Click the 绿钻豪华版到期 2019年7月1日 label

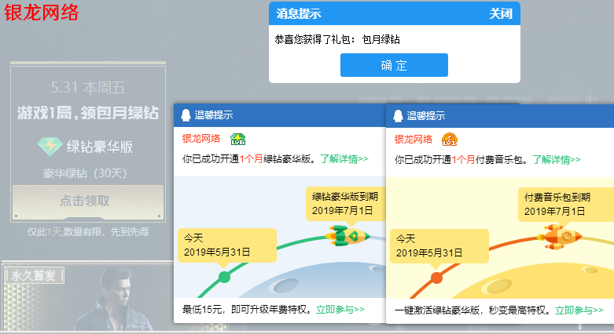tap(345, 204)
